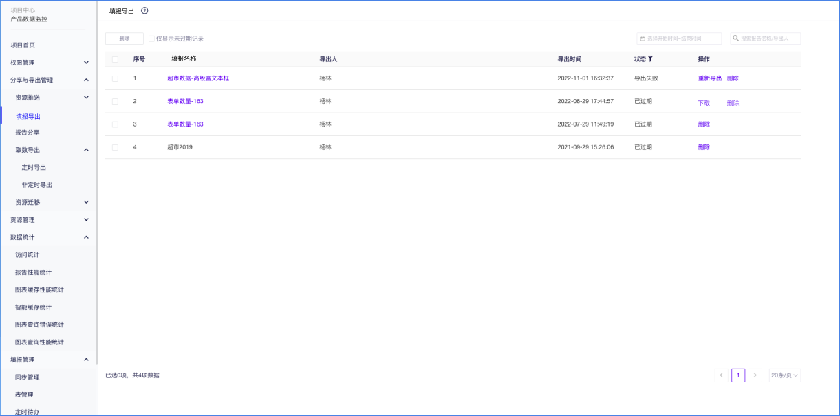This screenshot has width=840, height=416.
Task: Expand the 资源迁移 submenu chevron
Action: (x=86, y=202)
